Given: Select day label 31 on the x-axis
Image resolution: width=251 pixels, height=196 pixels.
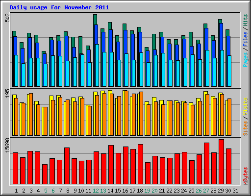Looking at the screenshot, I should coord(235,191).
